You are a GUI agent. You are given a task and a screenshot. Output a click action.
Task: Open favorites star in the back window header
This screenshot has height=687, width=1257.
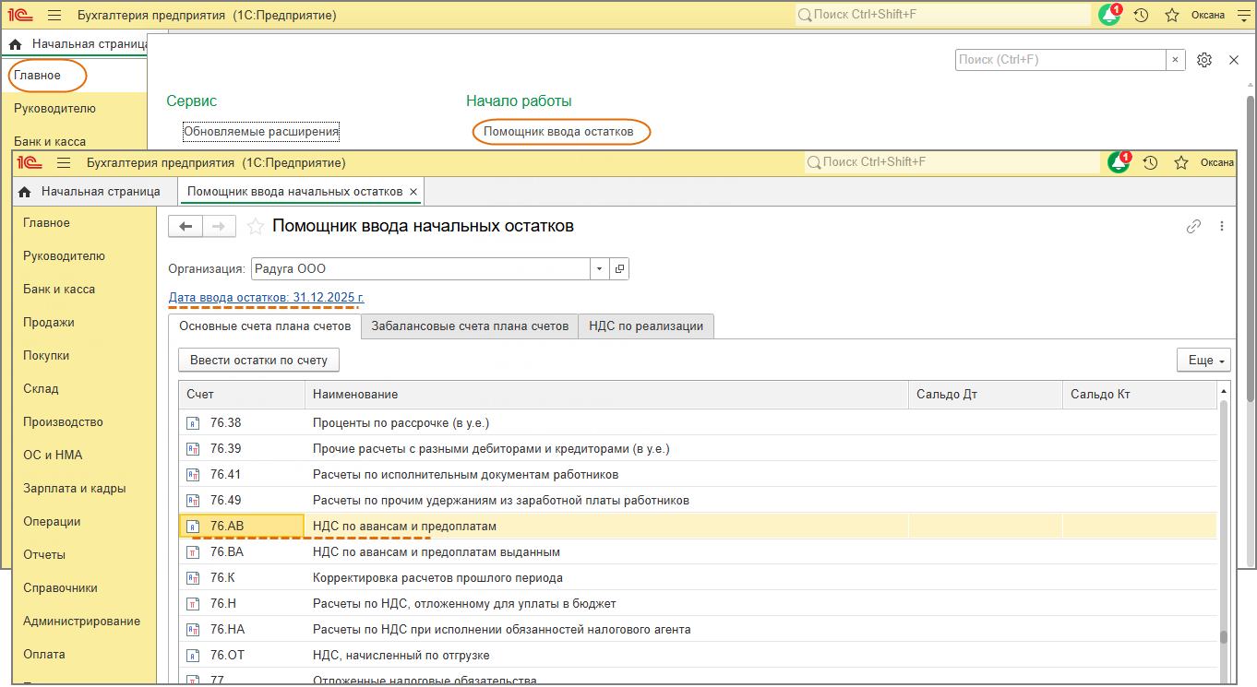(x=1172, y=16)
